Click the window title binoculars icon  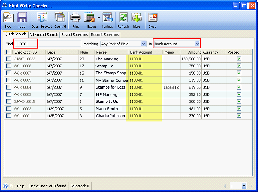click(4, 5)
